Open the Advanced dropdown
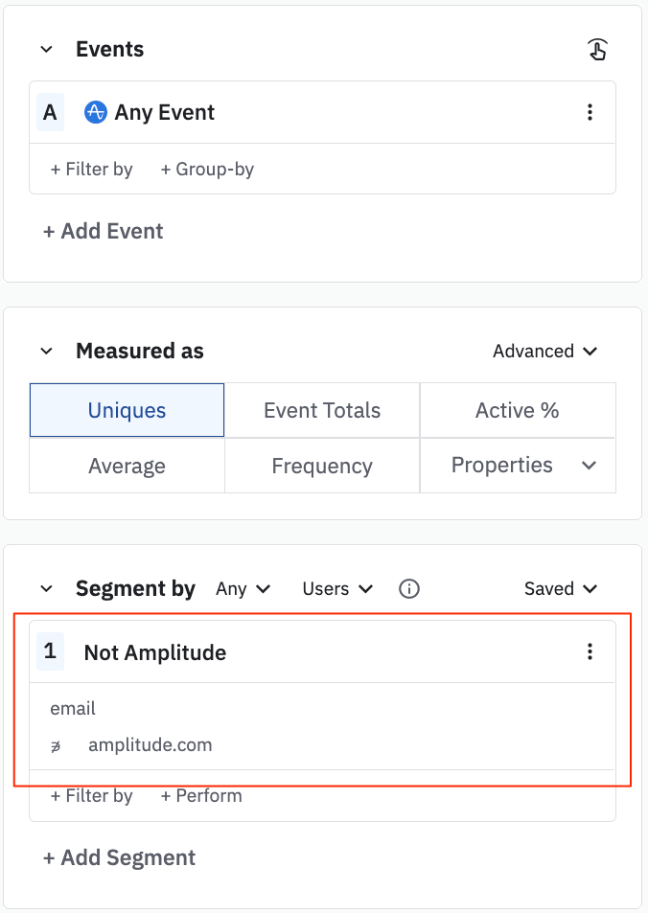648x913 pixels. point(544,352)
